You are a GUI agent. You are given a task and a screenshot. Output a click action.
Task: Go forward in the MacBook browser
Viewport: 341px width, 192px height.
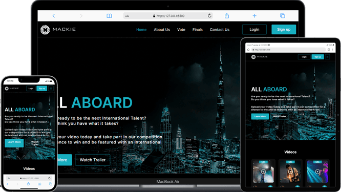(81, 16)
